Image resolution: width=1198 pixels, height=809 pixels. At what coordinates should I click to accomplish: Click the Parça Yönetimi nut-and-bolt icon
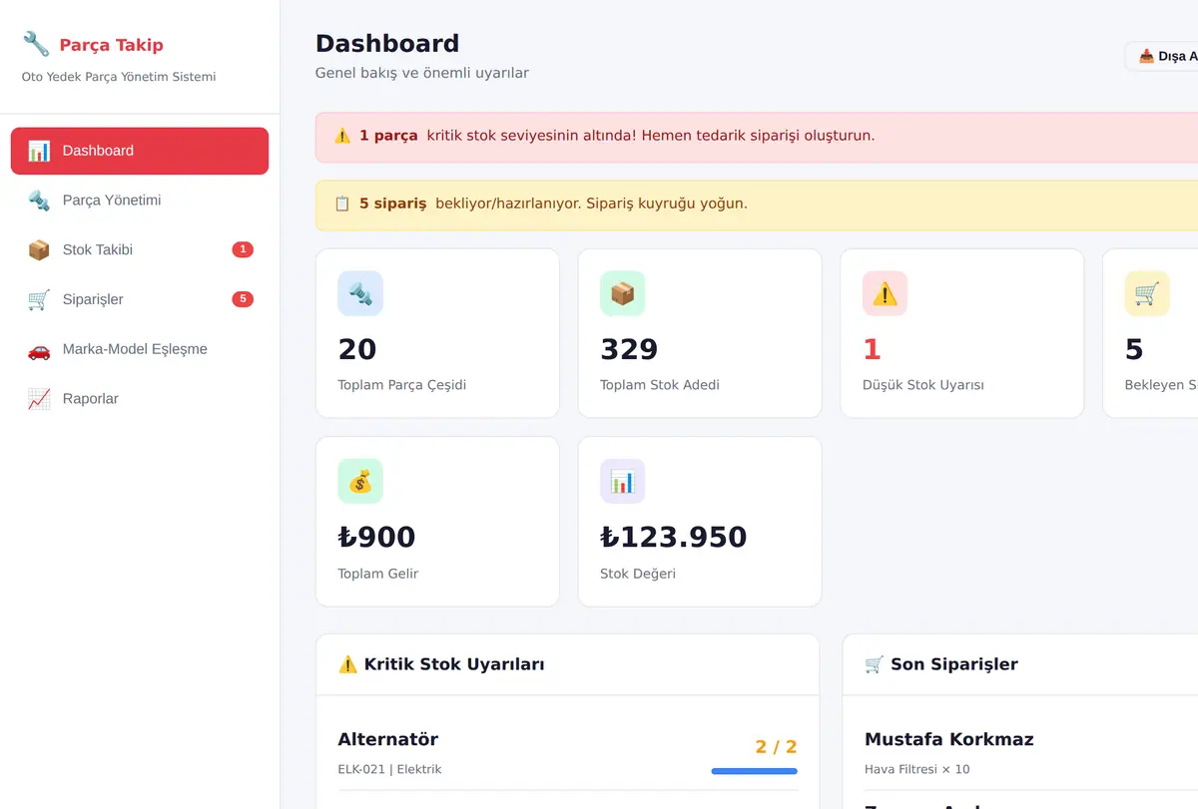pyautogui.click(x=39, y=201)
